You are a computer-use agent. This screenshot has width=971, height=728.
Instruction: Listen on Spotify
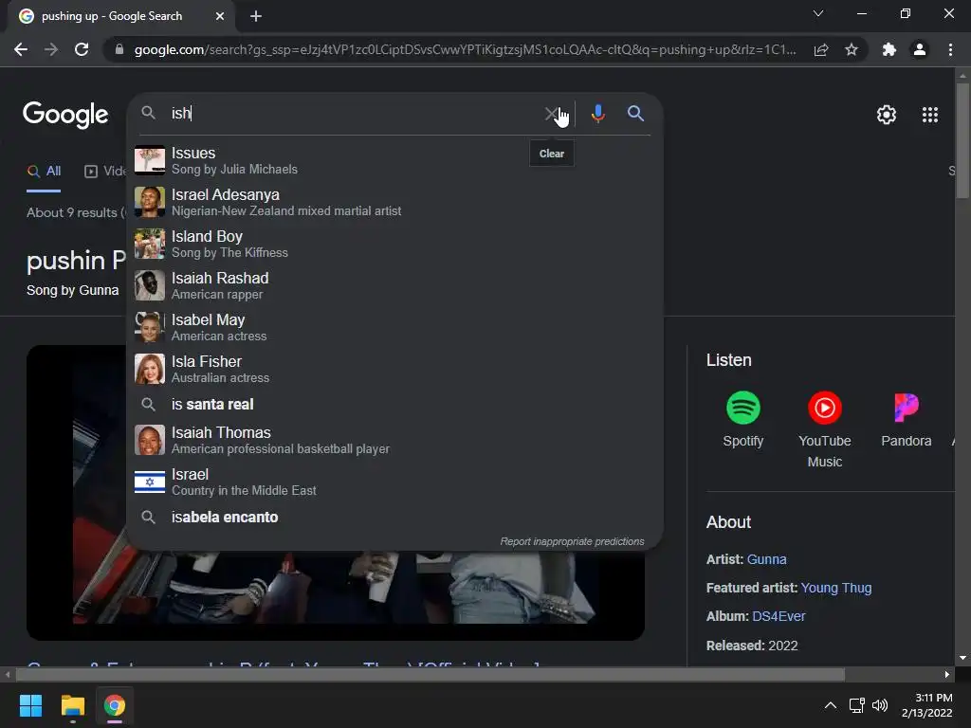743,419
